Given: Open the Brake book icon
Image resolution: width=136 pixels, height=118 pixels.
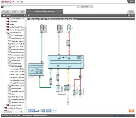Looking at the screenshot, I should (x=8, y=24).
